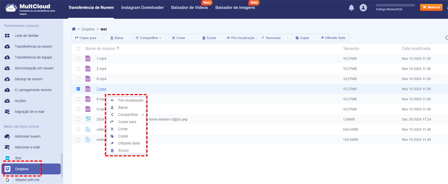Check the box for 1.mp4

point(78,59)
